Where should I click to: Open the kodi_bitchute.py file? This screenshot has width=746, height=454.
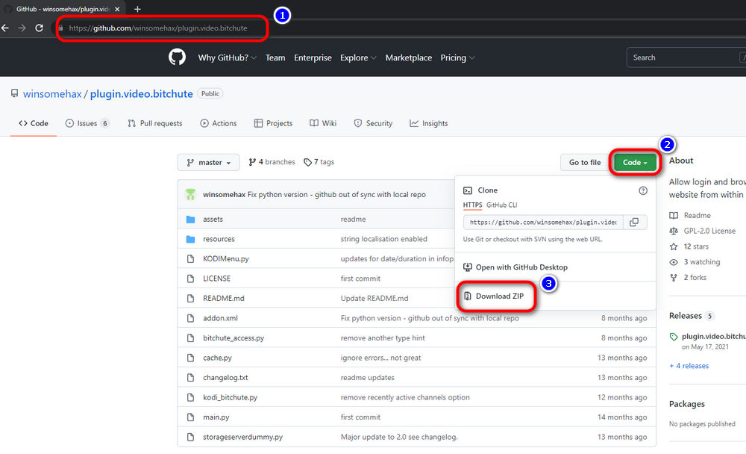(x=231, y=397)
